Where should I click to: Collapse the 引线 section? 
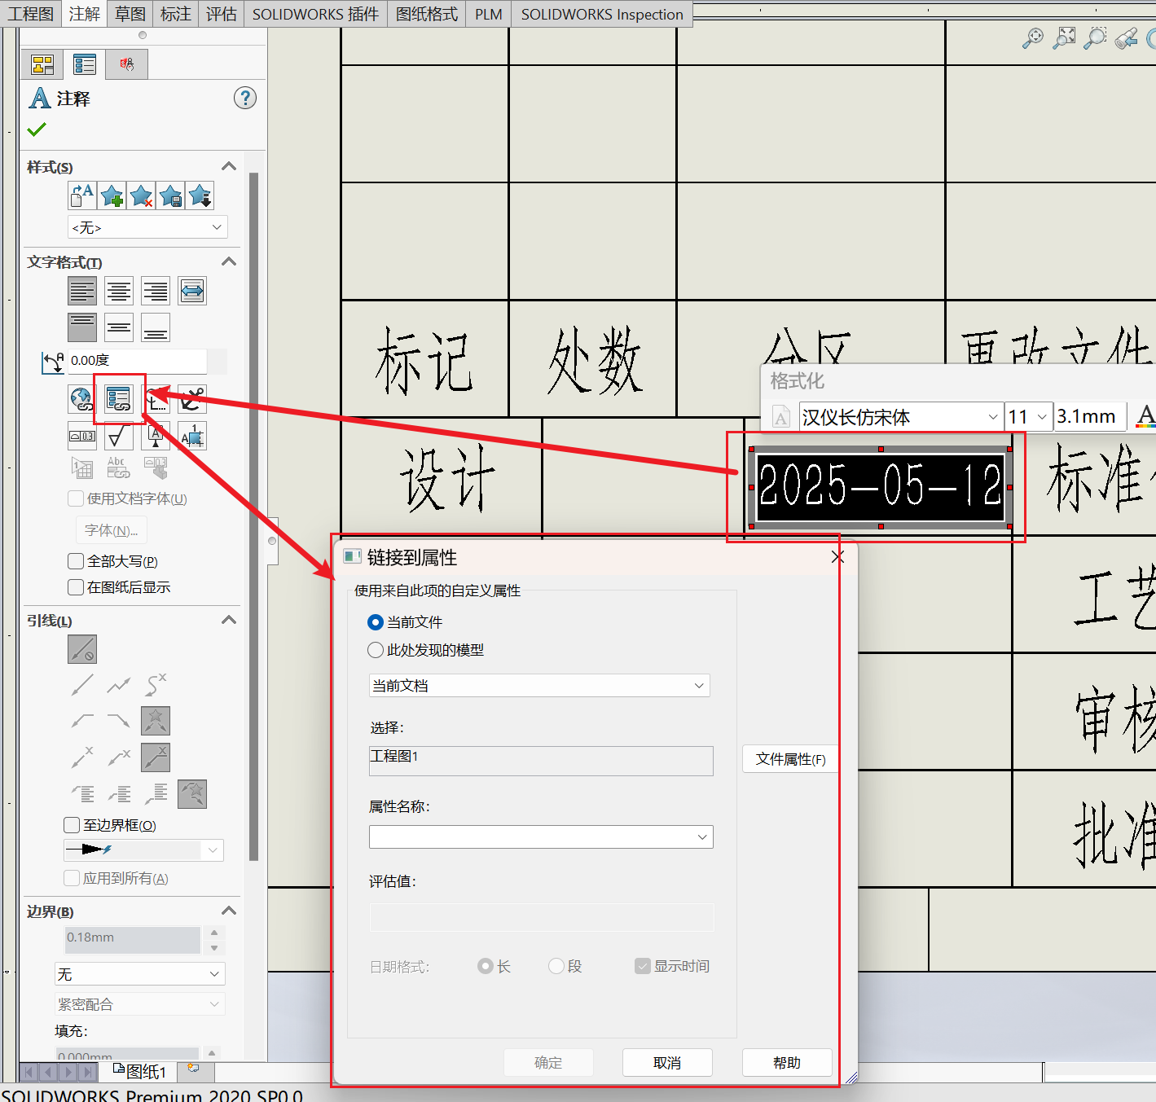pos(229,620)
